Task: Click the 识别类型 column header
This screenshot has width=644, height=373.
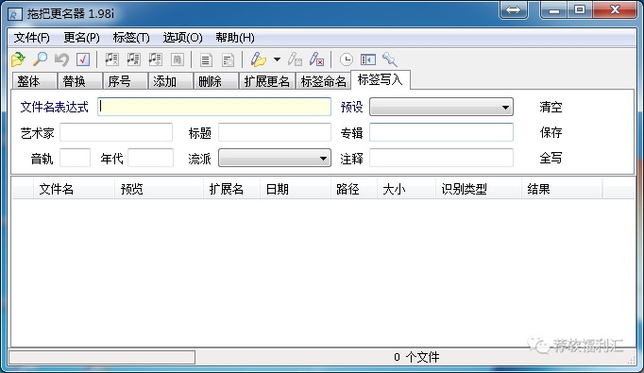Action: [479, 190]
